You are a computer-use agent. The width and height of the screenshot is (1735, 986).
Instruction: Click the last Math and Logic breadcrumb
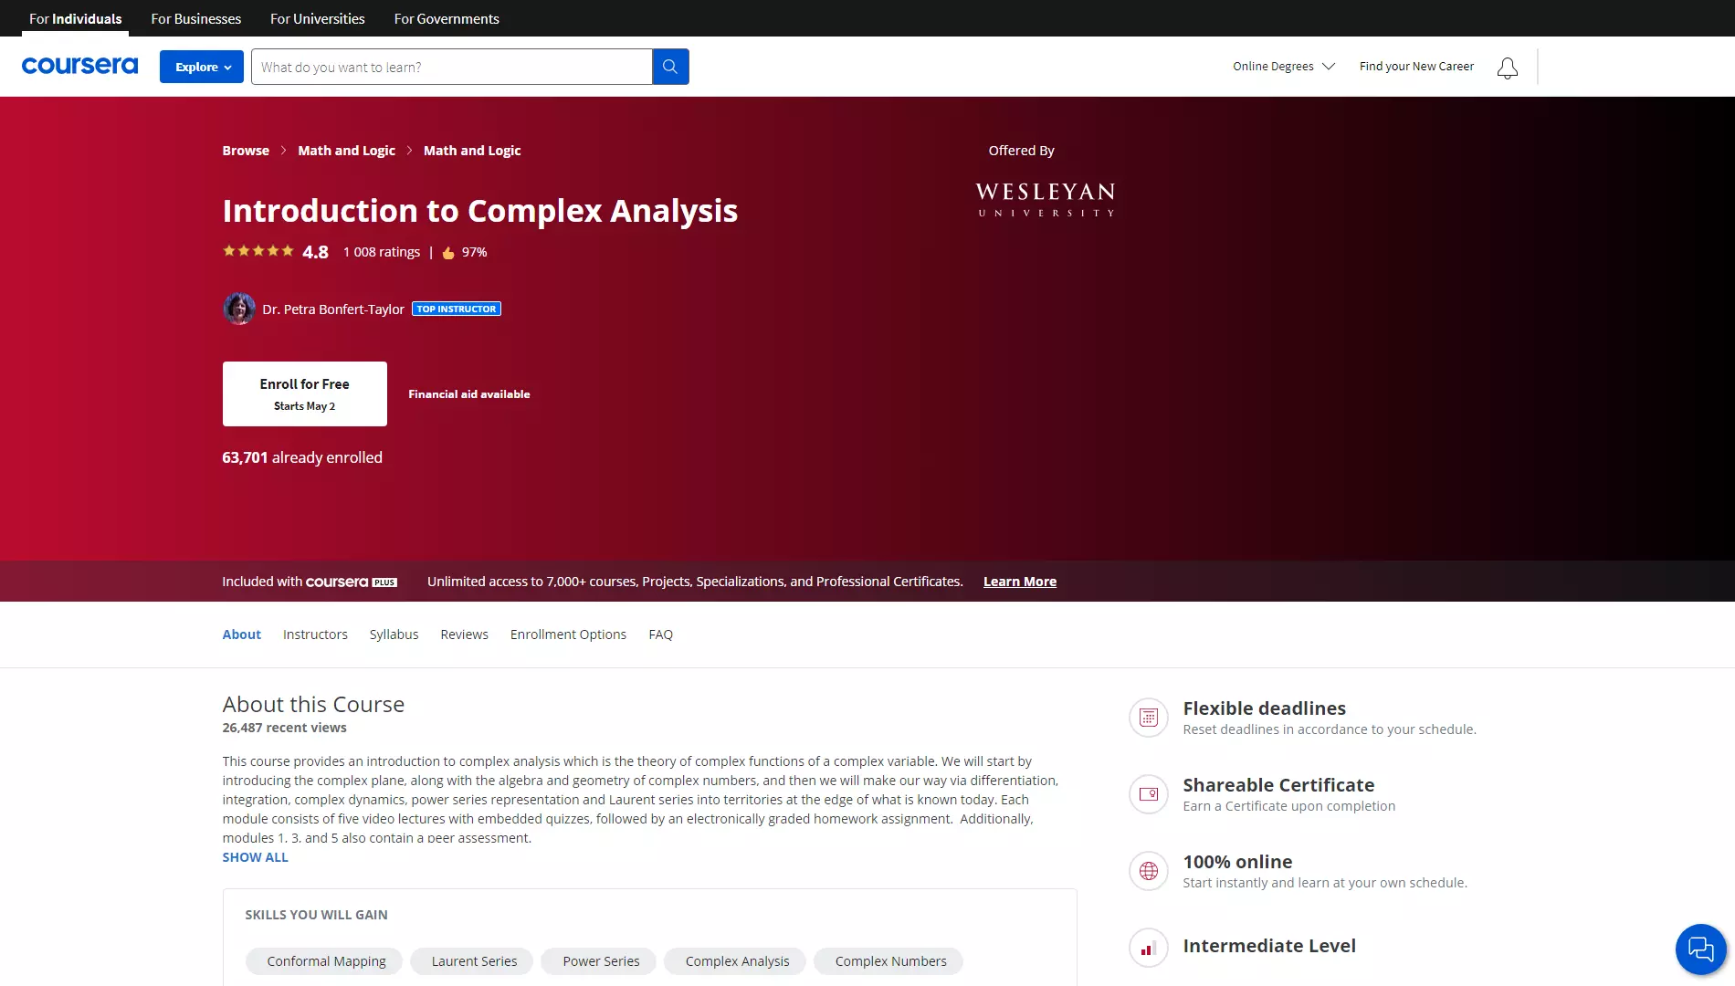click(472, 151)
